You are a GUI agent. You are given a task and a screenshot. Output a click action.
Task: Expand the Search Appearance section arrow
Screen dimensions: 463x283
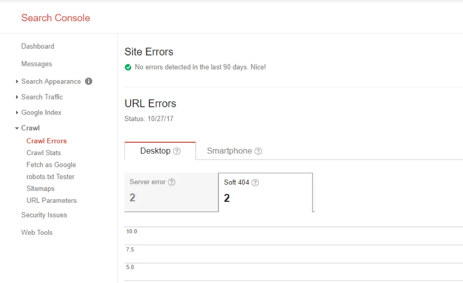click(17, 81)
